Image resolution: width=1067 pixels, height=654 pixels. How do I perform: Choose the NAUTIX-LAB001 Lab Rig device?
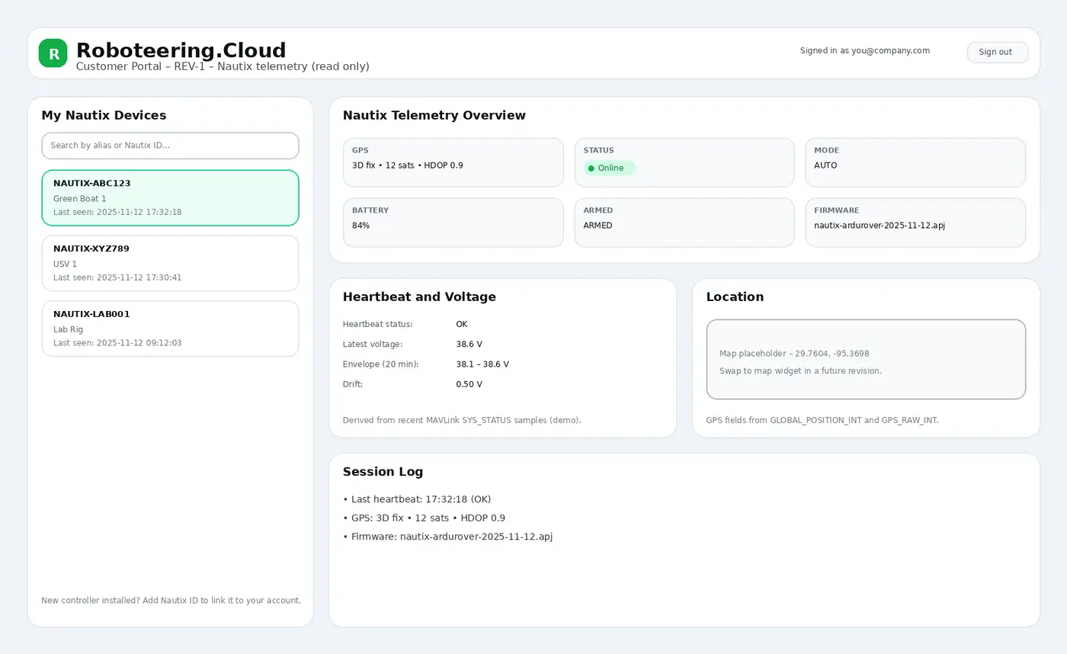click(x=170, y=329)
